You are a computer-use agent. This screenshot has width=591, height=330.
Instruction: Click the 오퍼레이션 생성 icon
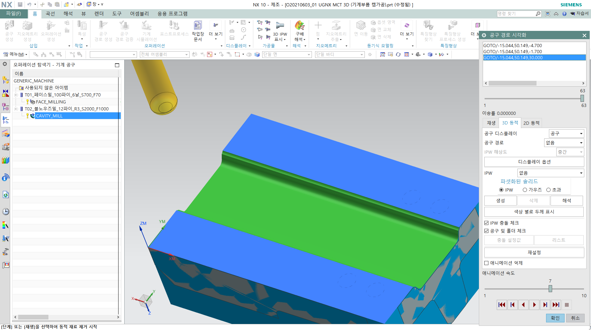(51, 26)
